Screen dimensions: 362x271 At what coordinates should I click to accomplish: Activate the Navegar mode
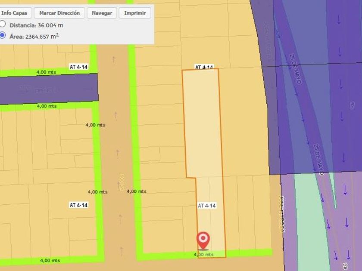click(x=102, y=13)
